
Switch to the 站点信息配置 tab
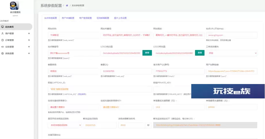pos(50,18)
